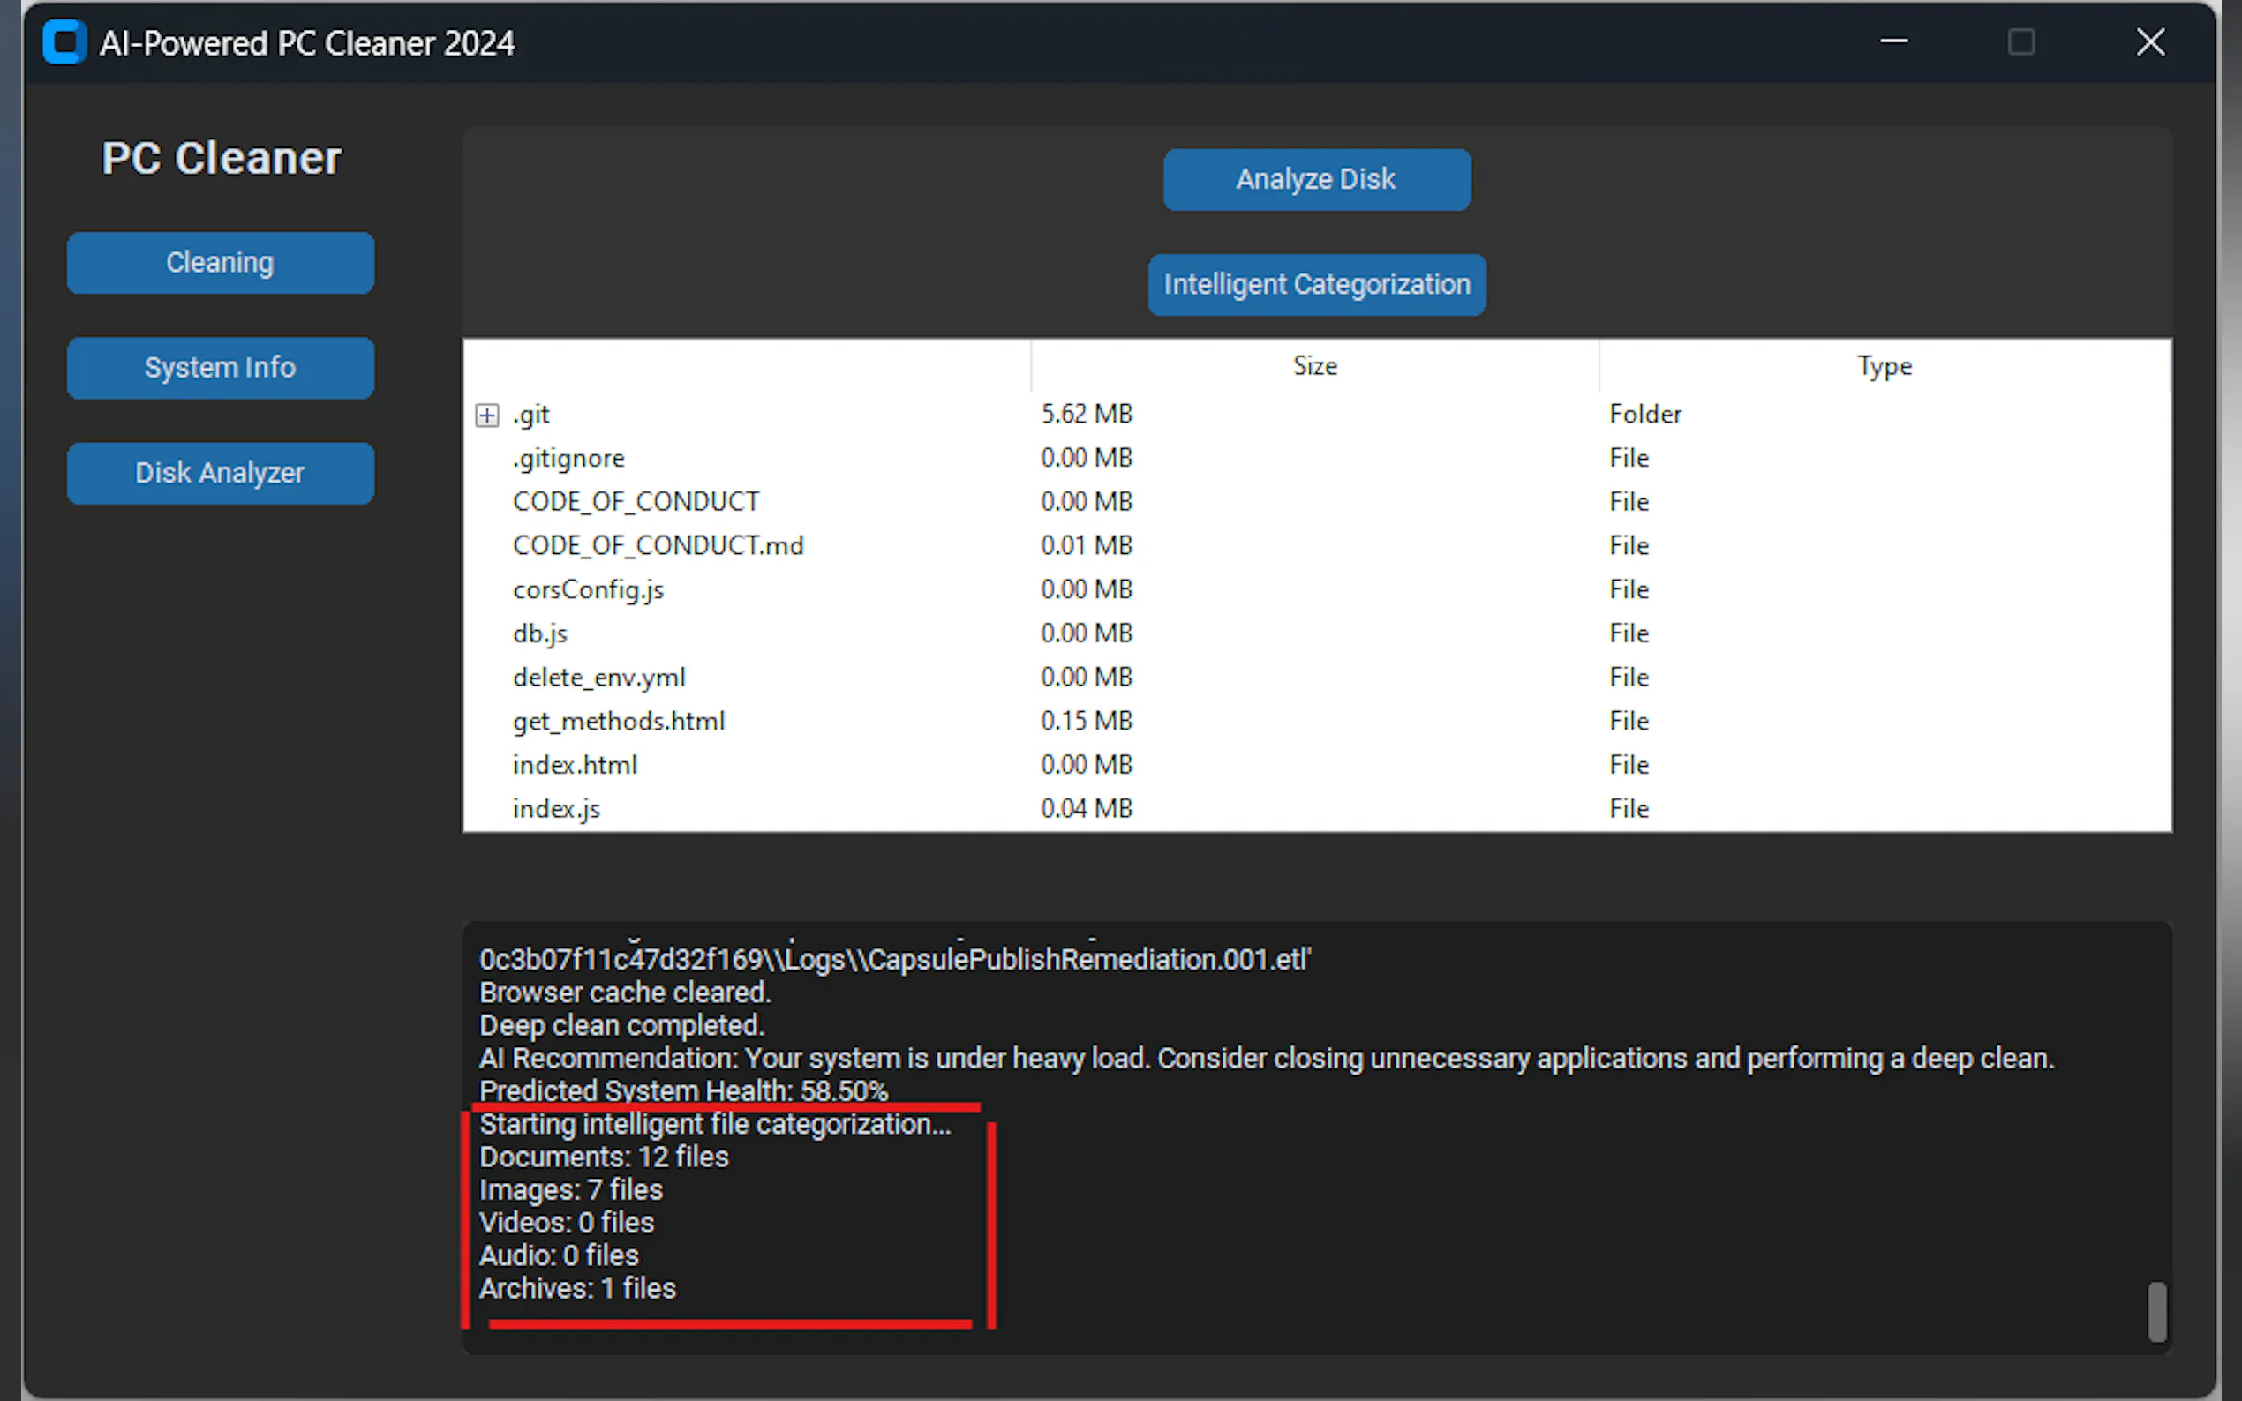Click the log panel scrollbar thumb
2242x1401 pixels.
(2156, 1310)
